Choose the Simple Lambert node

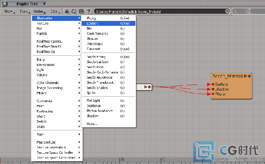click(x=108, y=62)
